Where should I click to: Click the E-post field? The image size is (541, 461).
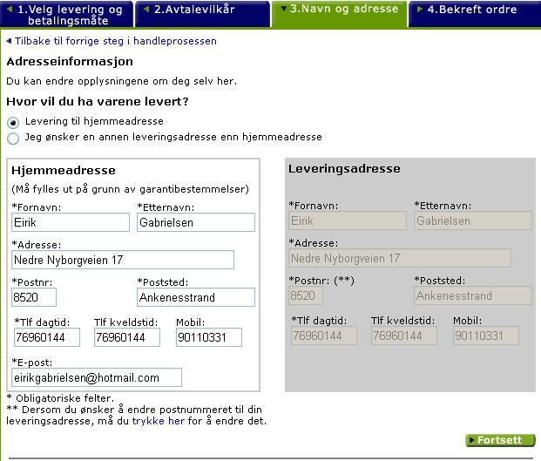point(97,377)
